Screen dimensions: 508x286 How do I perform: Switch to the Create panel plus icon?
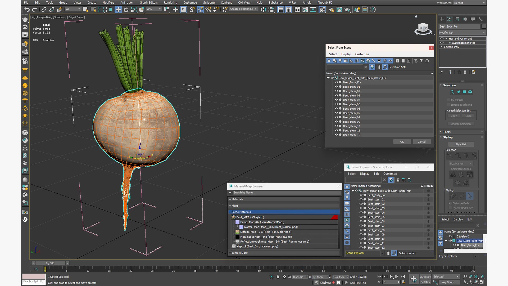tap(442, 19)
